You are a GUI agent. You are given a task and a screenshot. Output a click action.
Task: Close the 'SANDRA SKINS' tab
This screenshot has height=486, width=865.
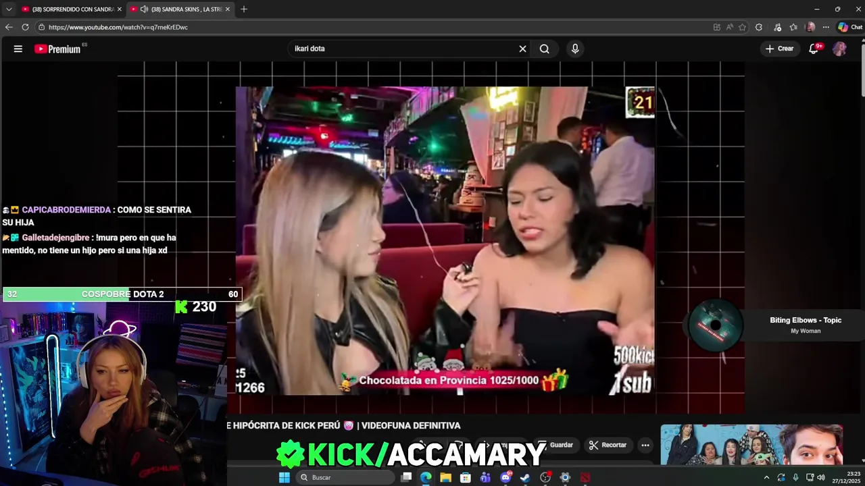pyautogui.click(x=228, y=9)
